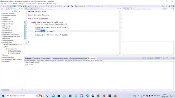The height and width of the screenshot is (98, 175).
Task: Open Visual Studio Code from taskbar
Action: click(x=87, y=96)
